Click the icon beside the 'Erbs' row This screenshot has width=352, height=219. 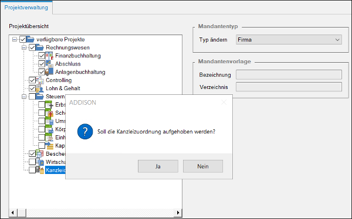pyautogui.click(x=49, y=105)
